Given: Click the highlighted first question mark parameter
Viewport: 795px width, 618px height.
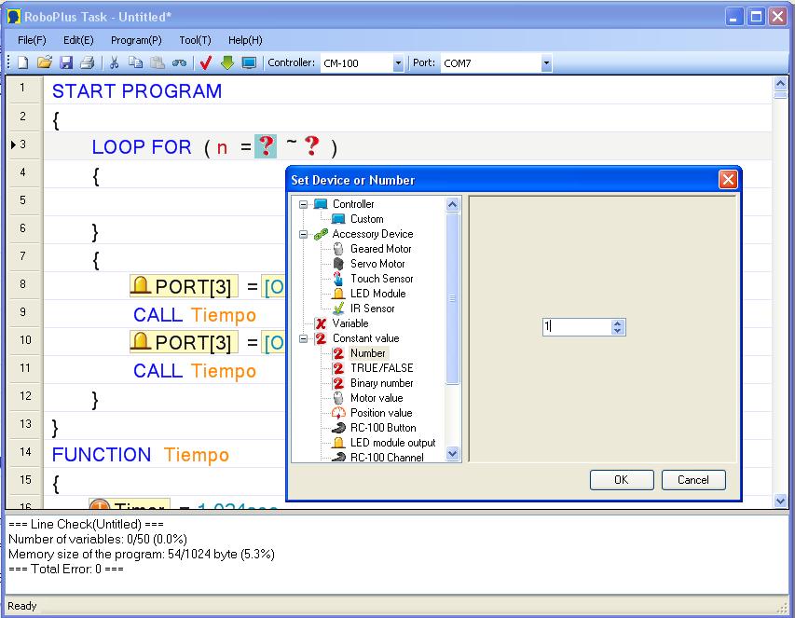Looking at the screenshot, I should [x=266, y=146].
